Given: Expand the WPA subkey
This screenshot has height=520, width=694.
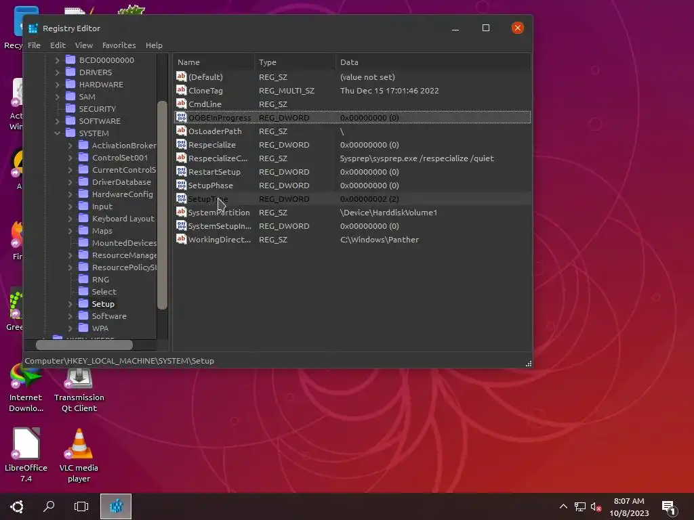Looking at the screenshot, I should click(x=70, y=328).
